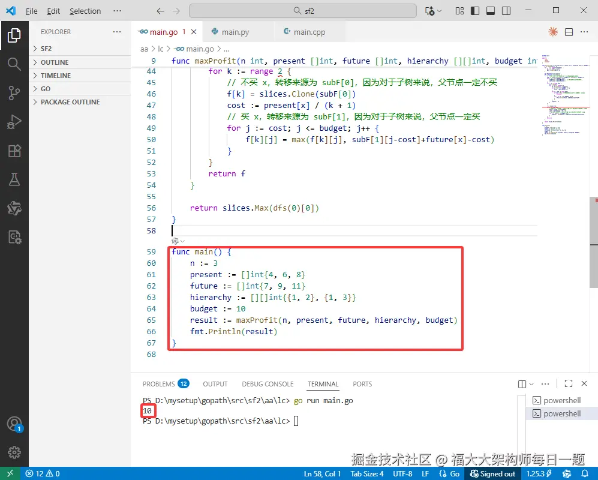Close the terminal panel
598x480 pixels.
[584, 383]
